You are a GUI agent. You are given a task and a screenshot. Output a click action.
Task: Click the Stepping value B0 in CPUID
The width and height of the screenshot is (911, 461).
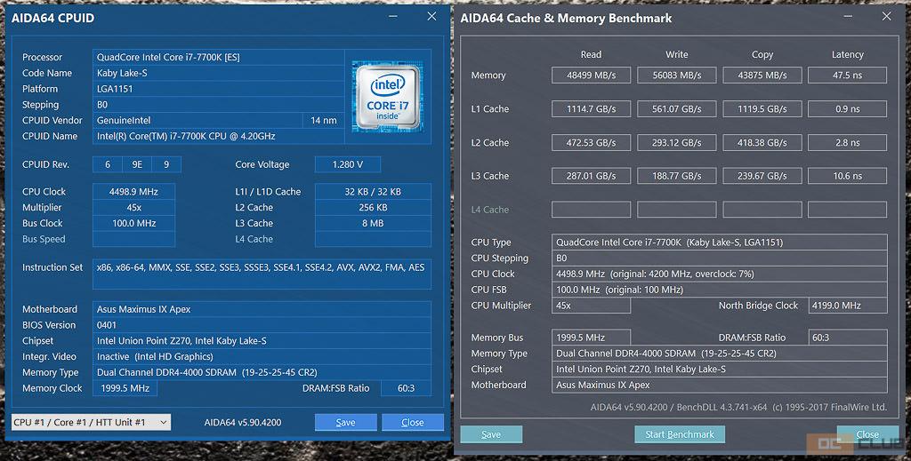click(x=219, y=105)
